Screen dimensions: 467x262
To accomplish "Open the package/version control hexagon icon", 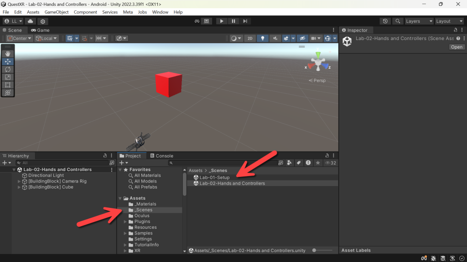I will pyautogui.click(x=42, y=21).
